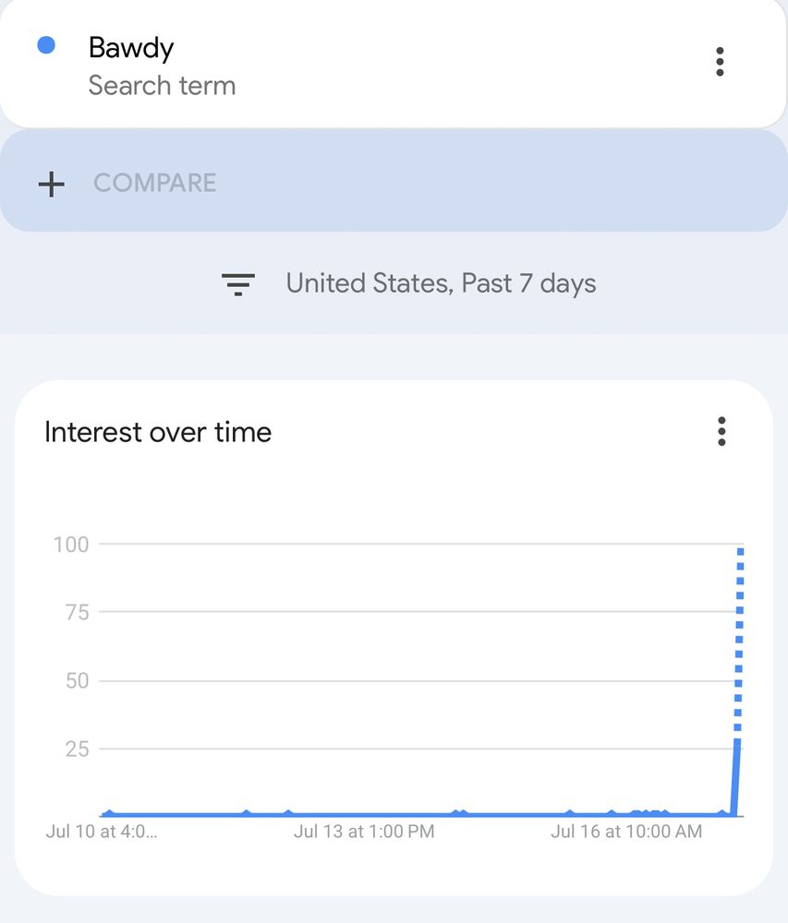Click the plus icon beside COMPARE

pos(51,184)
